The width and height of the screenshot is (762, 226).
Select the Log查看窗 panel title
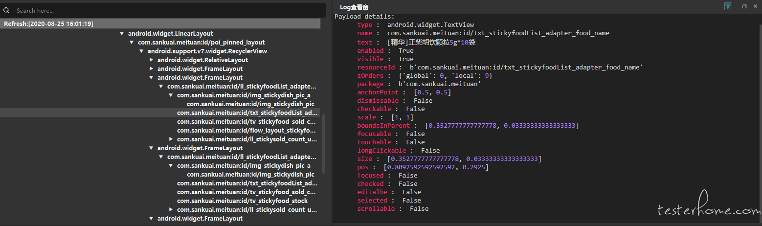click(354, 7)
